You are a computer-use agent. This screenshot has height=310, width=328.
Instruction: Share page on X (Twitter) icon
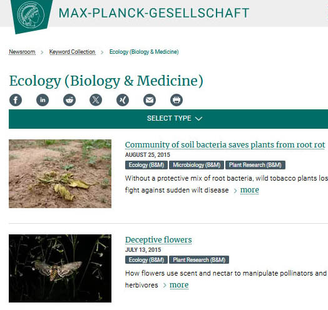(96, 100)
